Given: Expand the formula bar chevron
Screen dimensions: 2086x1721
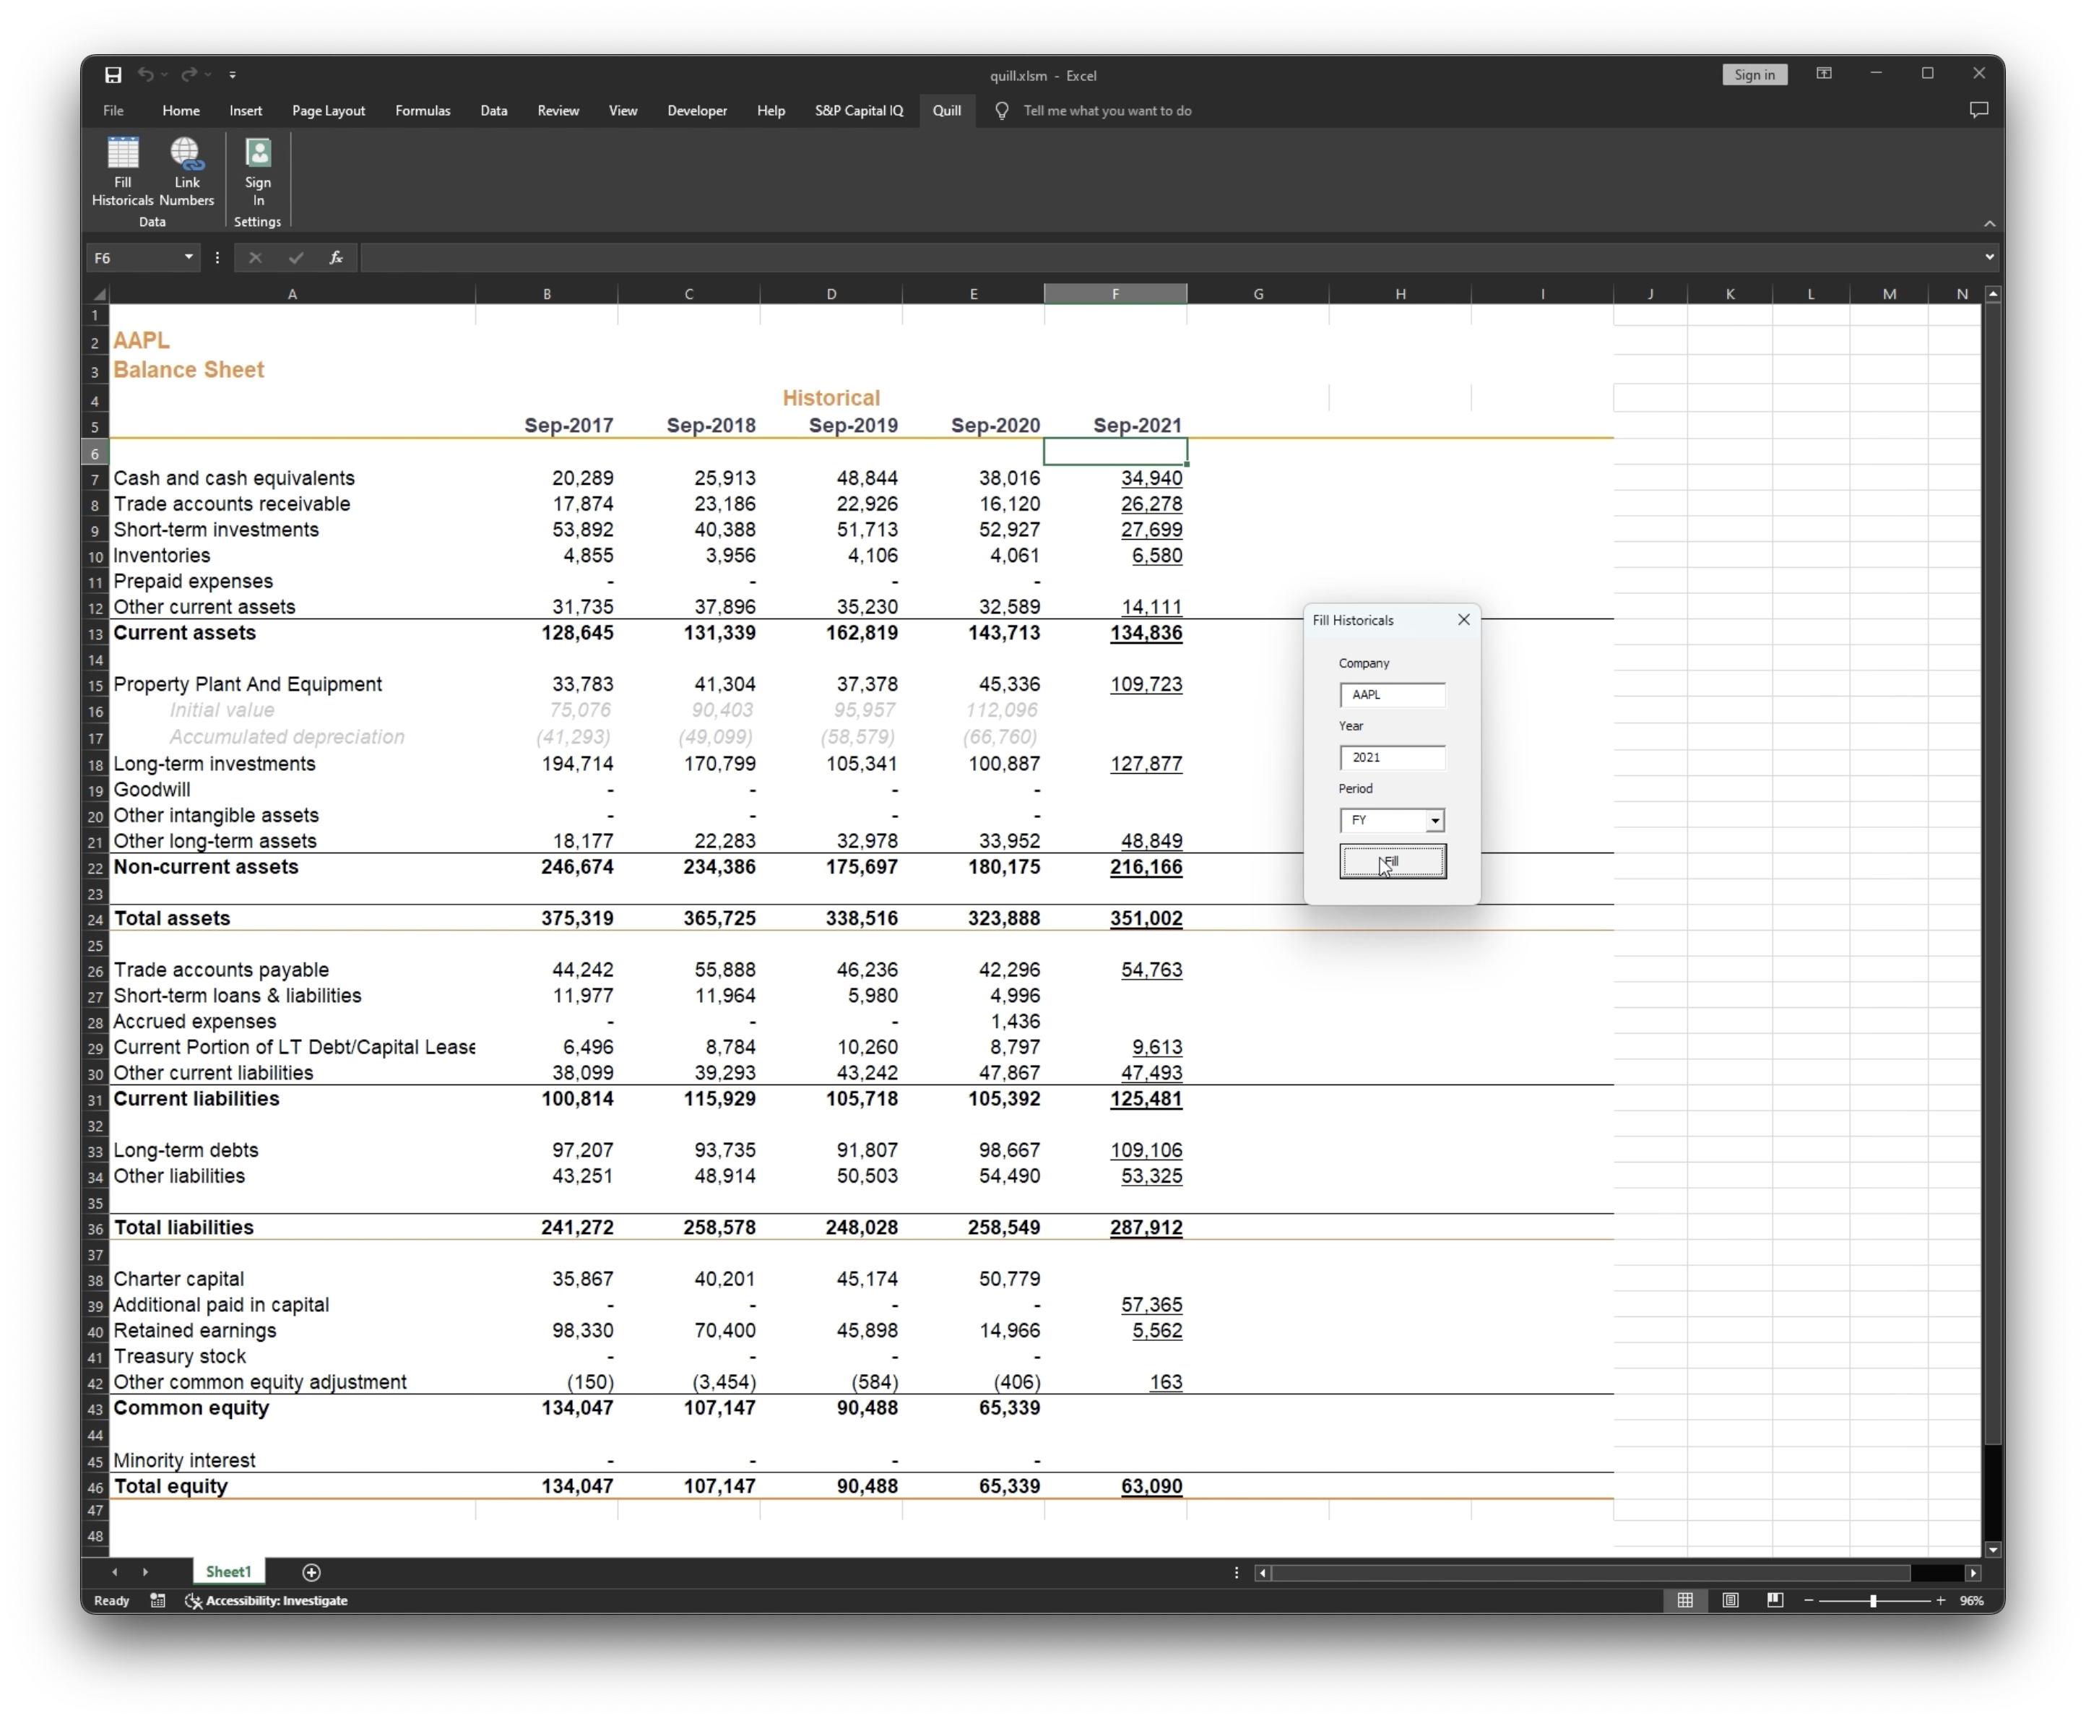Looking at the screenshot, I should click(1989, 258).
